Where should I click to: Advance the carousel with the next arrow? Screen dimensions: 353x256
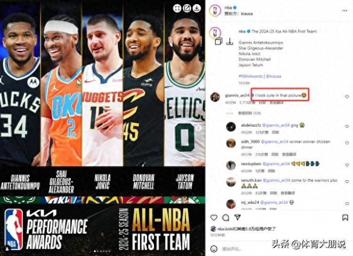click(198, 128)
